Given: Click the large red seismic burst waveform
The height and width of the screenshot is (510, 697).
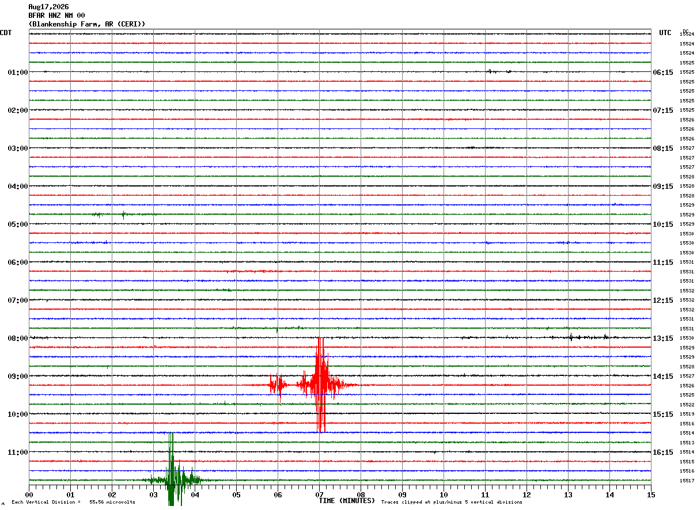Looking at the screenshot, I should (x=321, y=385).
